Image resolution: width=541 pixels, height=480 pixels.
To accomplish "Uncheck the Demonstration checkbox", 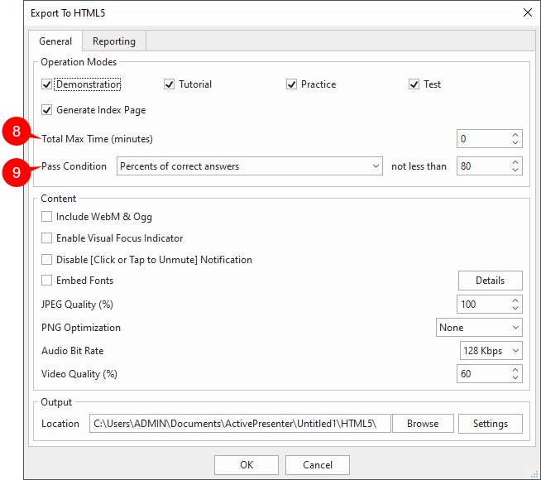I will (47, 84).
